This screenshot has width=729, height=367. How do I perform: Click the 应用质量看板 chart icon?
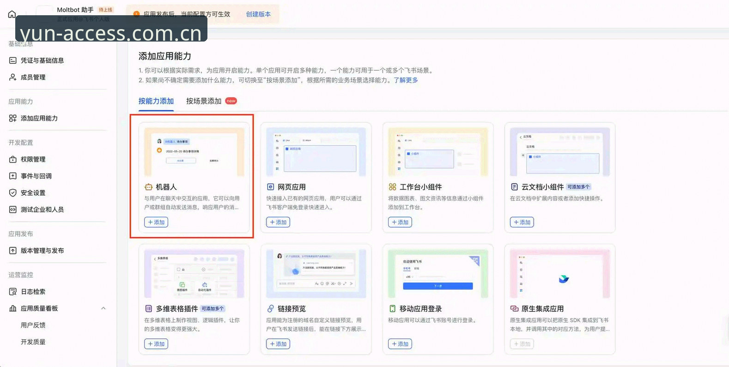pyautogui.click(x=13, y=308)
